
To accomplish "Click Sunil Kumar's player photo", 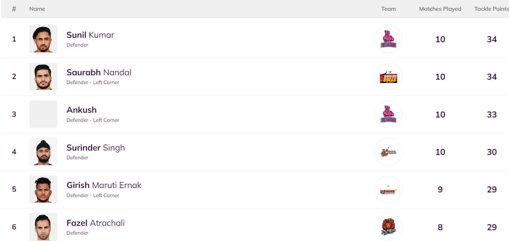I will (x=43, y=39).
